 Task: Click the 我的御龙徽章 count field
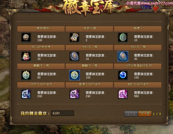click(62, 113)
